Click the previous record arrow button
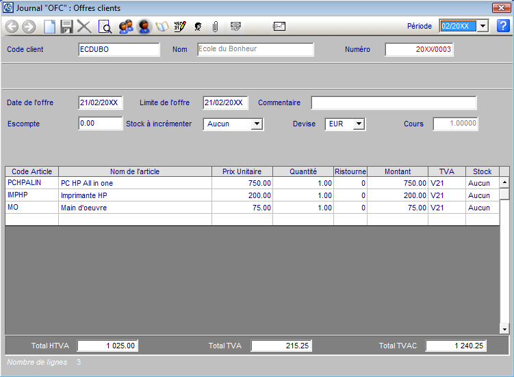 click(12, 27)
